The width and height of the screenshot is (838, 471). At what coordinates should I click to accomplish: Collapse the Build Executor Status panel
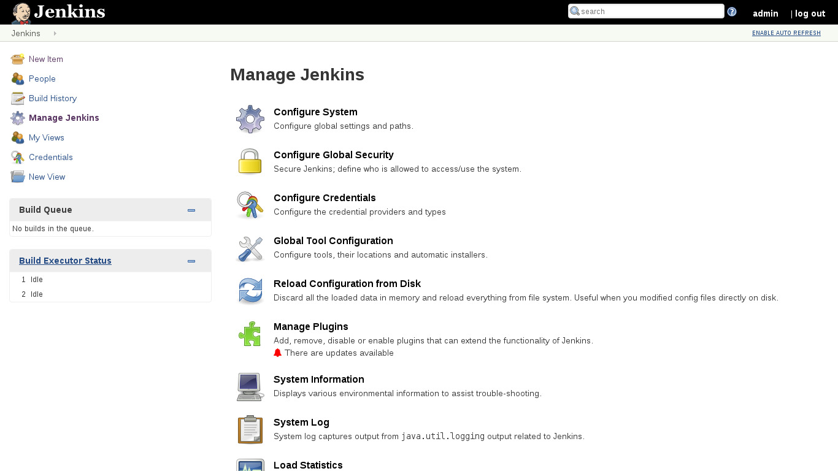[x=191, y=261]
